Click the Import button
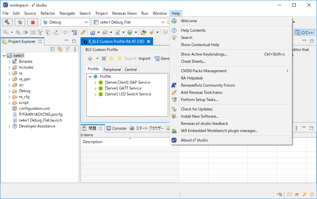Viewport: 317px width, 199px height. [144, 58]
